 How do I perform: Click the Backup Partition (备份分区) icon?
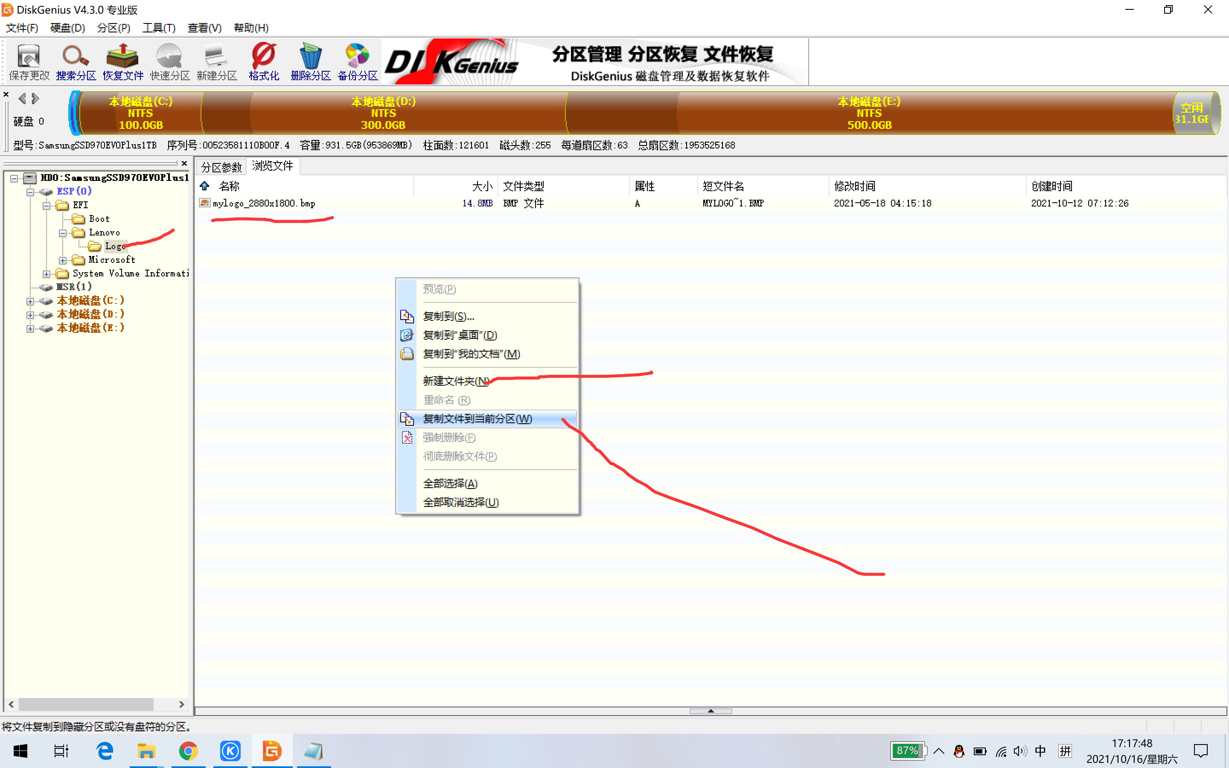pyautogui.click(x=358, y=62)
